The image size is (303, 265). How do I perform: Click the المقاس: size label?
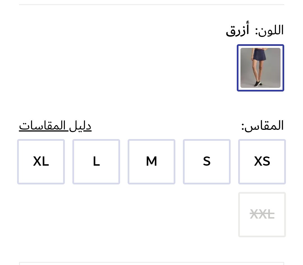pyautogui.click(x=263, y=126)
